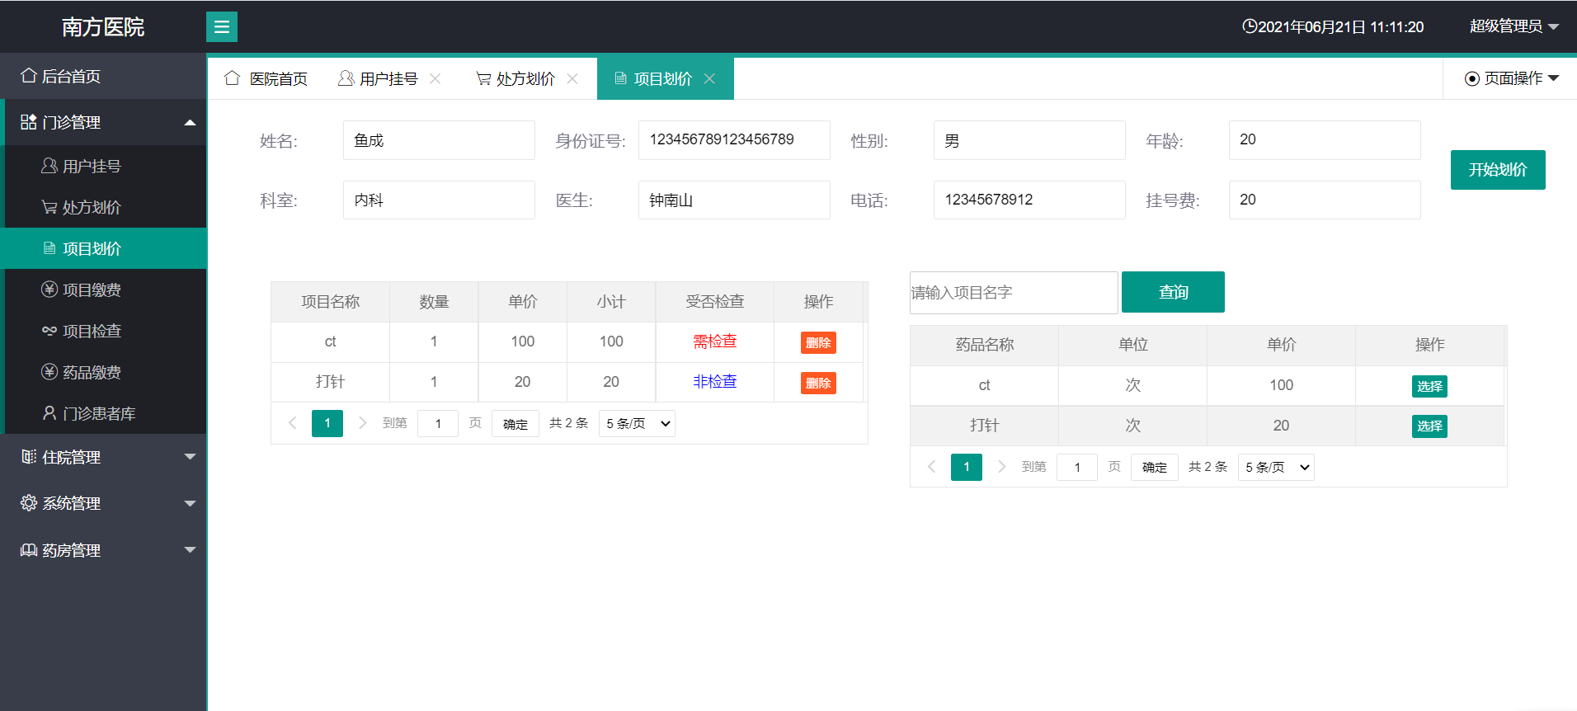The image size is (1577, 711).
Task: Open the 5 条/页 dropdown in right table
Action: click(x=1276, y=468)
